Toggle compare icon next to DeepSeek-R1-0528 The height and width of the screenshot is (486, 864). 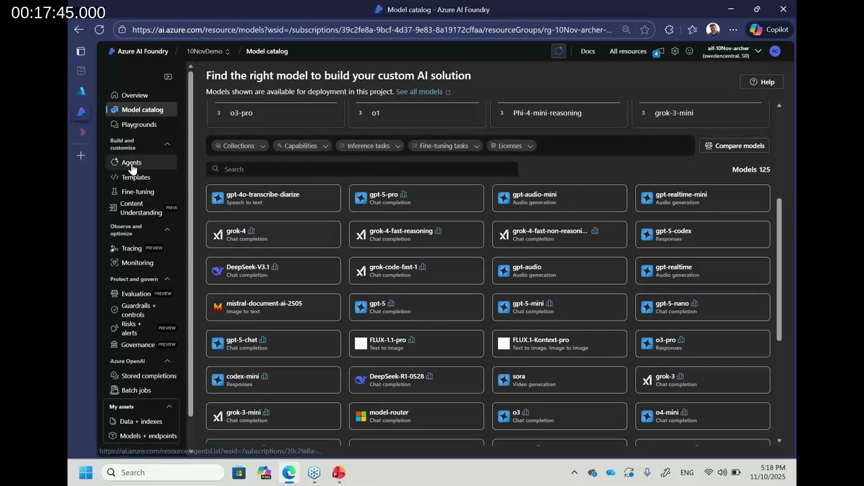tap(429, 376)
